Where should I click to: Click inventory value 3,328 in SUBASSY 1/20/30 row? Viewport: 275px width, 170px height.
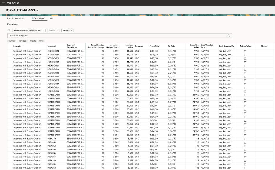[130, 142]
